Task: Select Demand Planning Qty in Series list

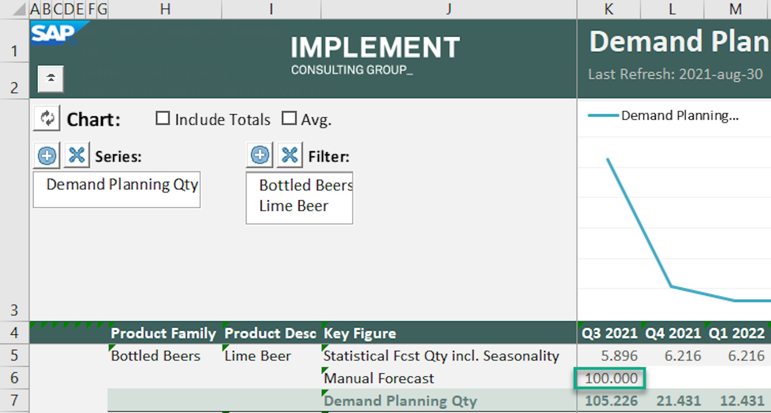Action: 122,184
